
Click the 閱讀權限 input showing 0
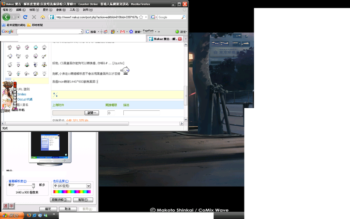point(111,113)
